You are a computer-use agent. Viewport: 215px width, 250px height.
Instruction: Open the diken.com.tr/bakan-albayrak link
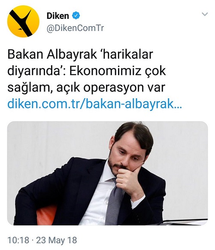click(x=95, y=104)
